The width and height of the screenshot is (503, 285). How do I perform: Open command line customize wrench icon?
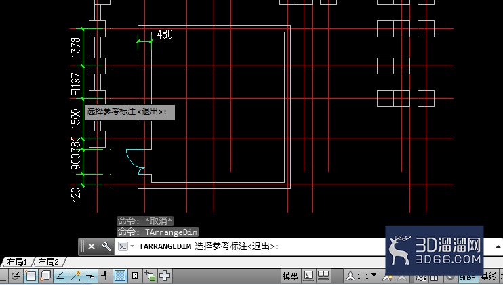coord(106,246)
